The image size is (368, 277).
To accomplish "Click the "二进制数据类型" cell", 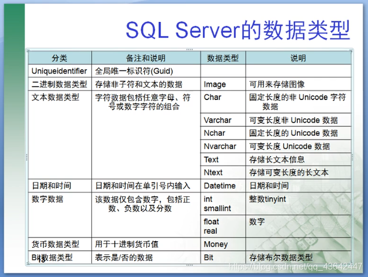I will 60,84.
